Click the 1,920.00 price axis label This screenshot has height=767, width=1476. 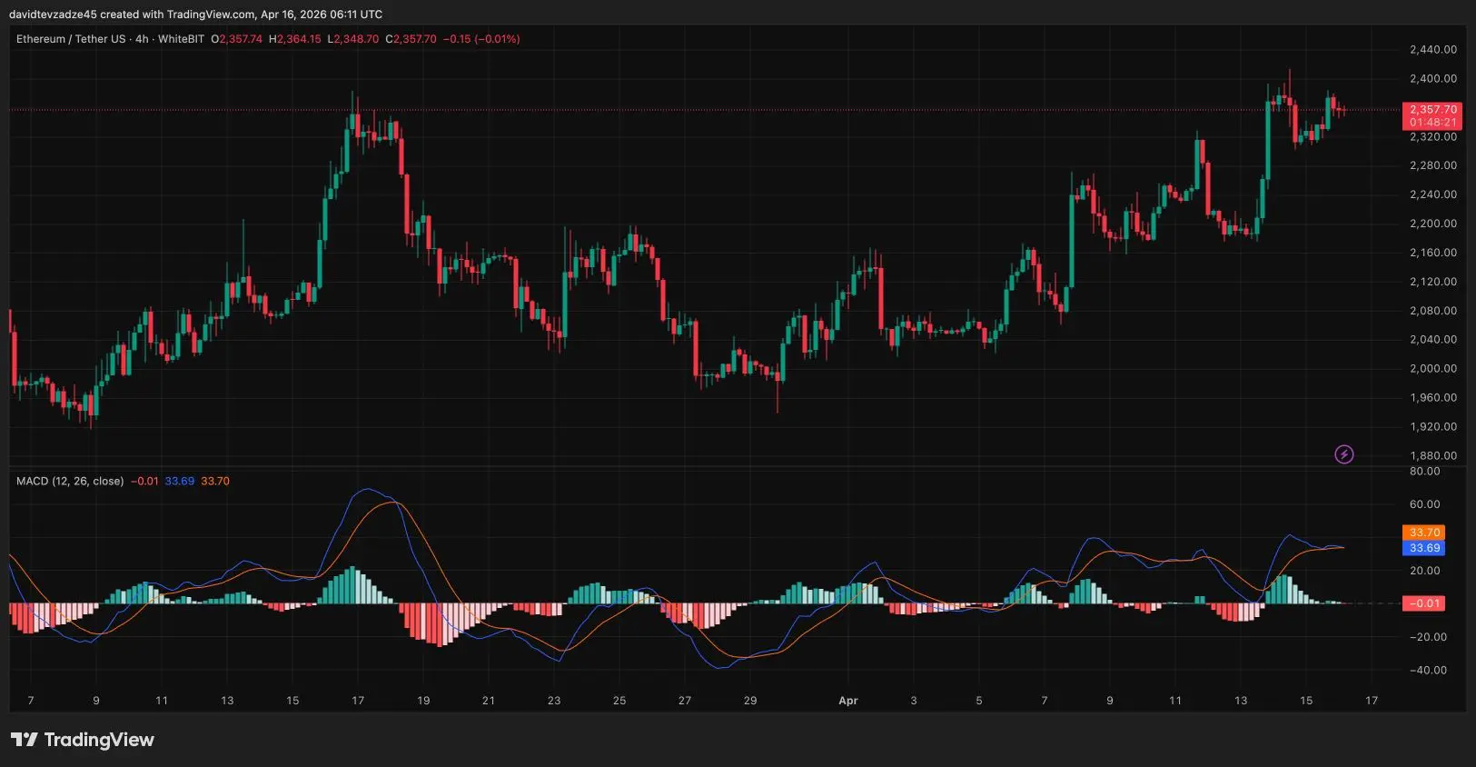click(1433, 426)
